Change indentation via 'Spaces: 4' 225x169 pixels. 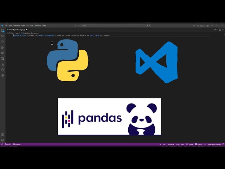point(171,144)
